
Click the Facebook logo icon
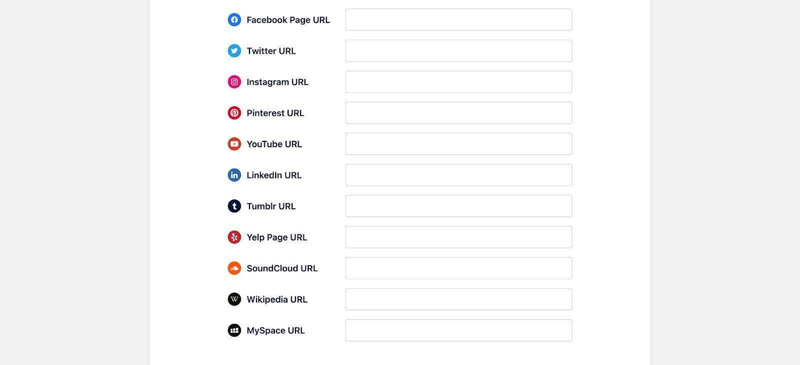tap(234, 20)
